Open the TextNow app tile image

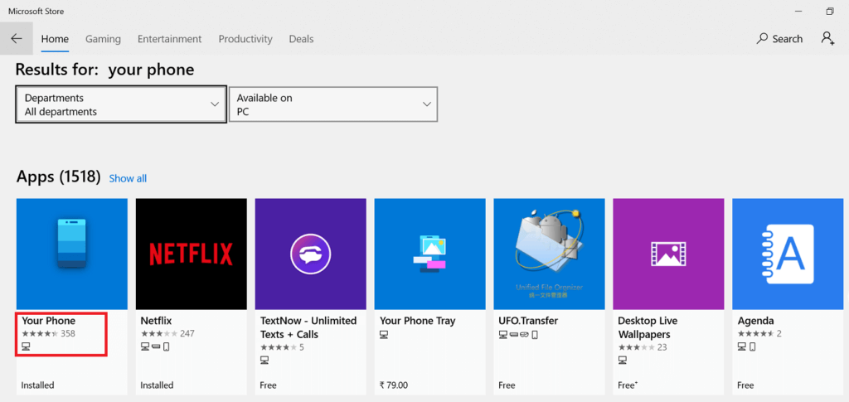click(311, 254)
